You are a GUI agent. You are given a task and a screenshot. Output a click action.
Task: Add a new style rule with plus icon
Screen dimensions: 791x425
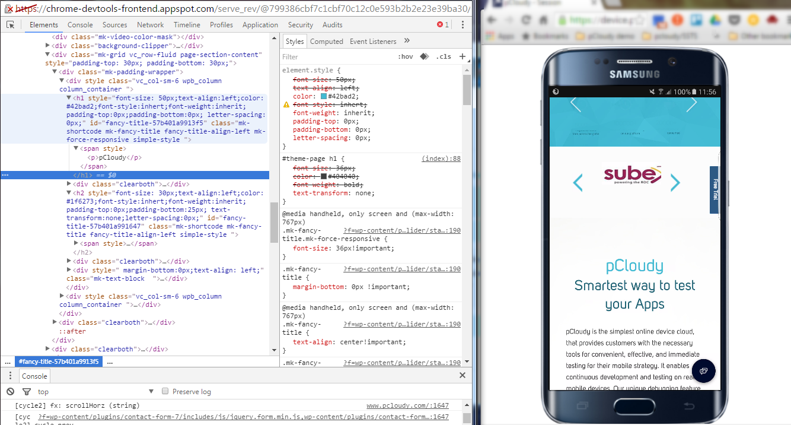pos(463,57)
